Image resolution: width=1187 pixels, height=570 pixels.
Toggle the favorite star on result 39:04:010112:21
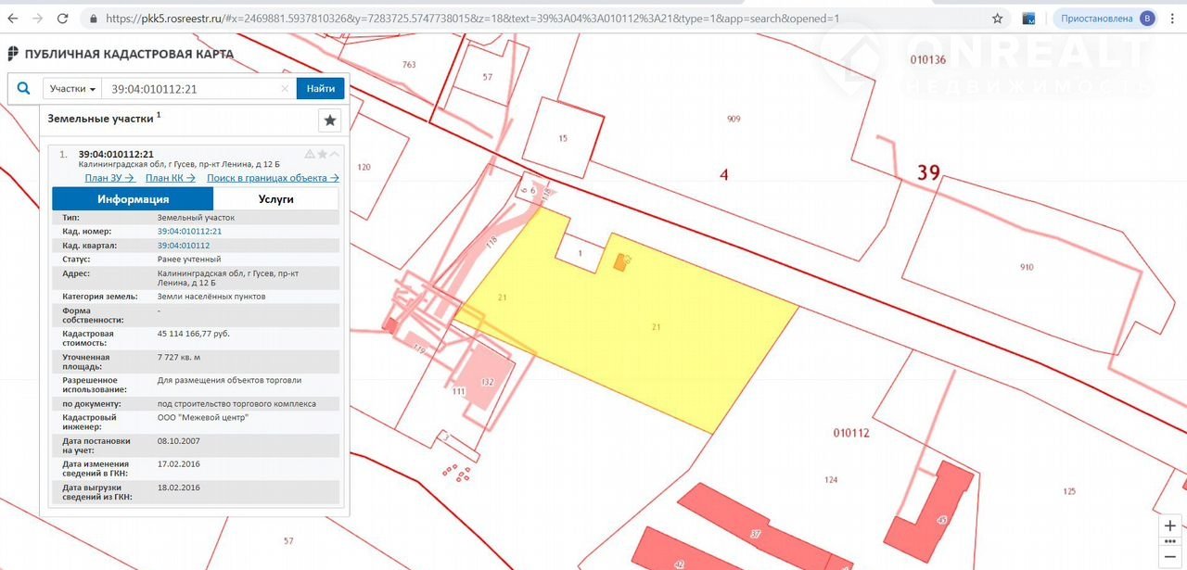click(322, 154)
